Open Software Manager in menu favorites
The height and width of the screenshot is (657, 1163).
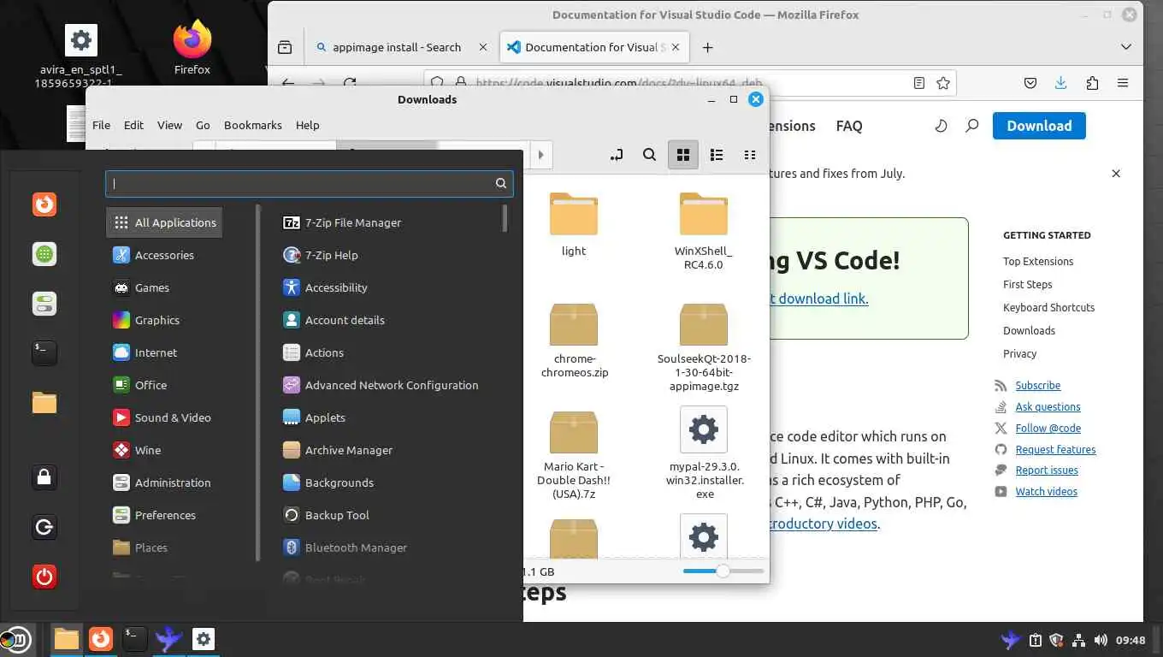click(44, 254)
